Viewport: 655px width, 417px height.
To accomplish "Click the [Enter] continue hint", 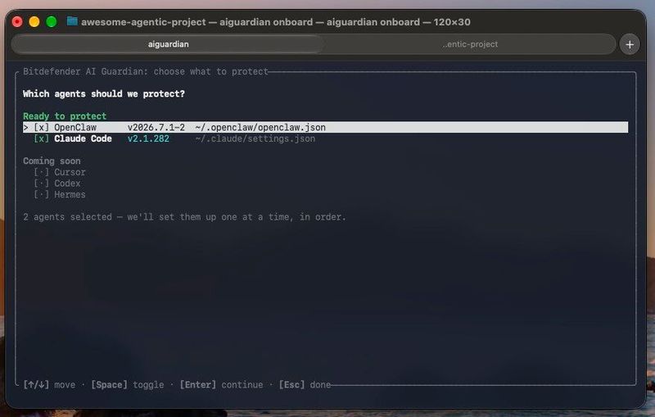I will [221, 384].
